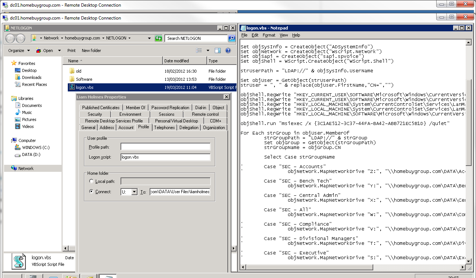This screenshot has height=278, width=476.
Task: Switch to the Organization tab
Action: point(214,128)
